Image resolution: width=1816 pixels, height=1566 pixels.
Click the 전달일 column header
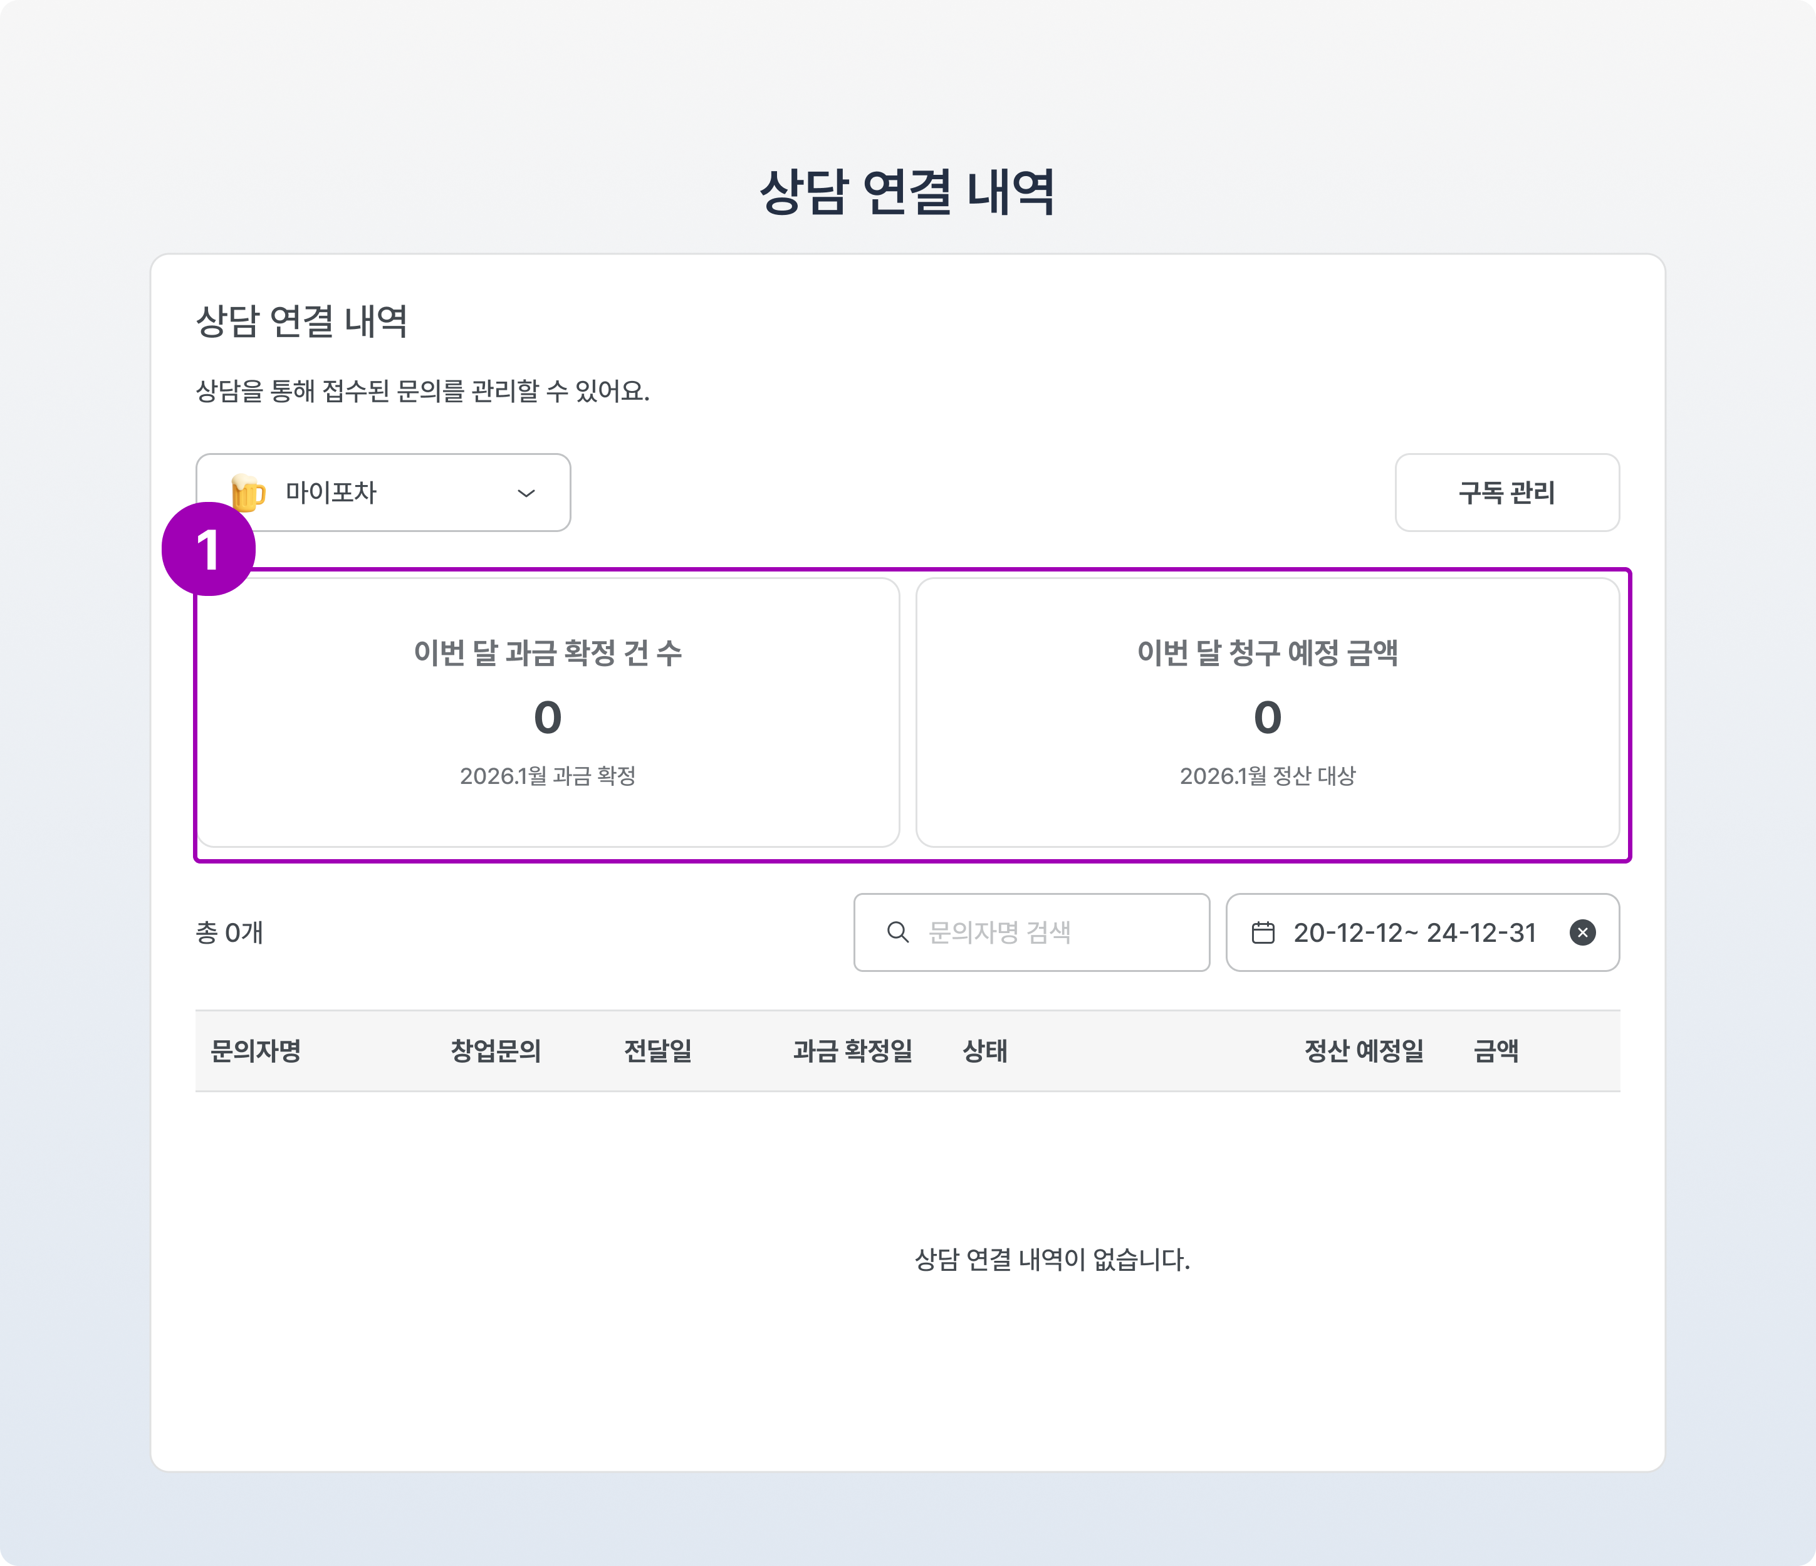(x=657, y=1051)
